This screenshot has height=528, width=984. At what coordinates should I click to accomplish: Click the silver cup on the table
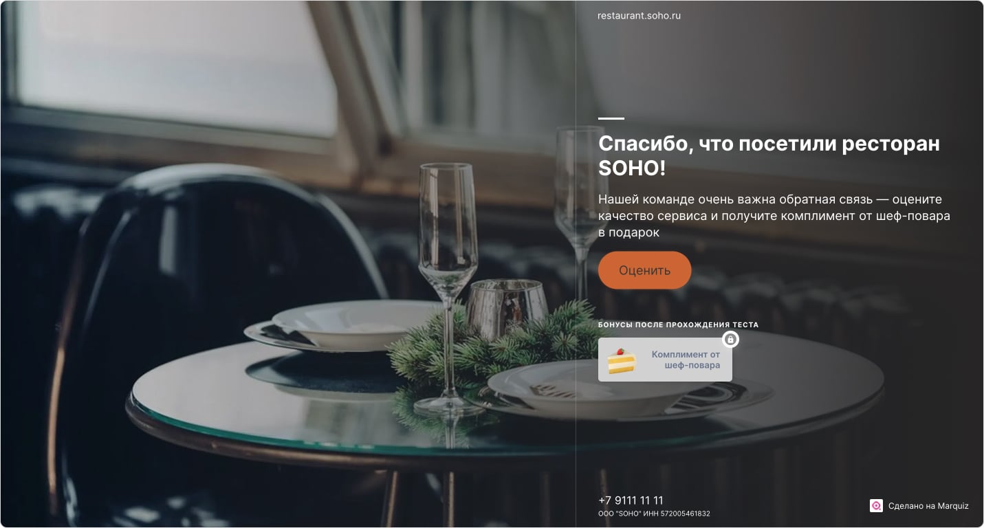tap(507, 307)
